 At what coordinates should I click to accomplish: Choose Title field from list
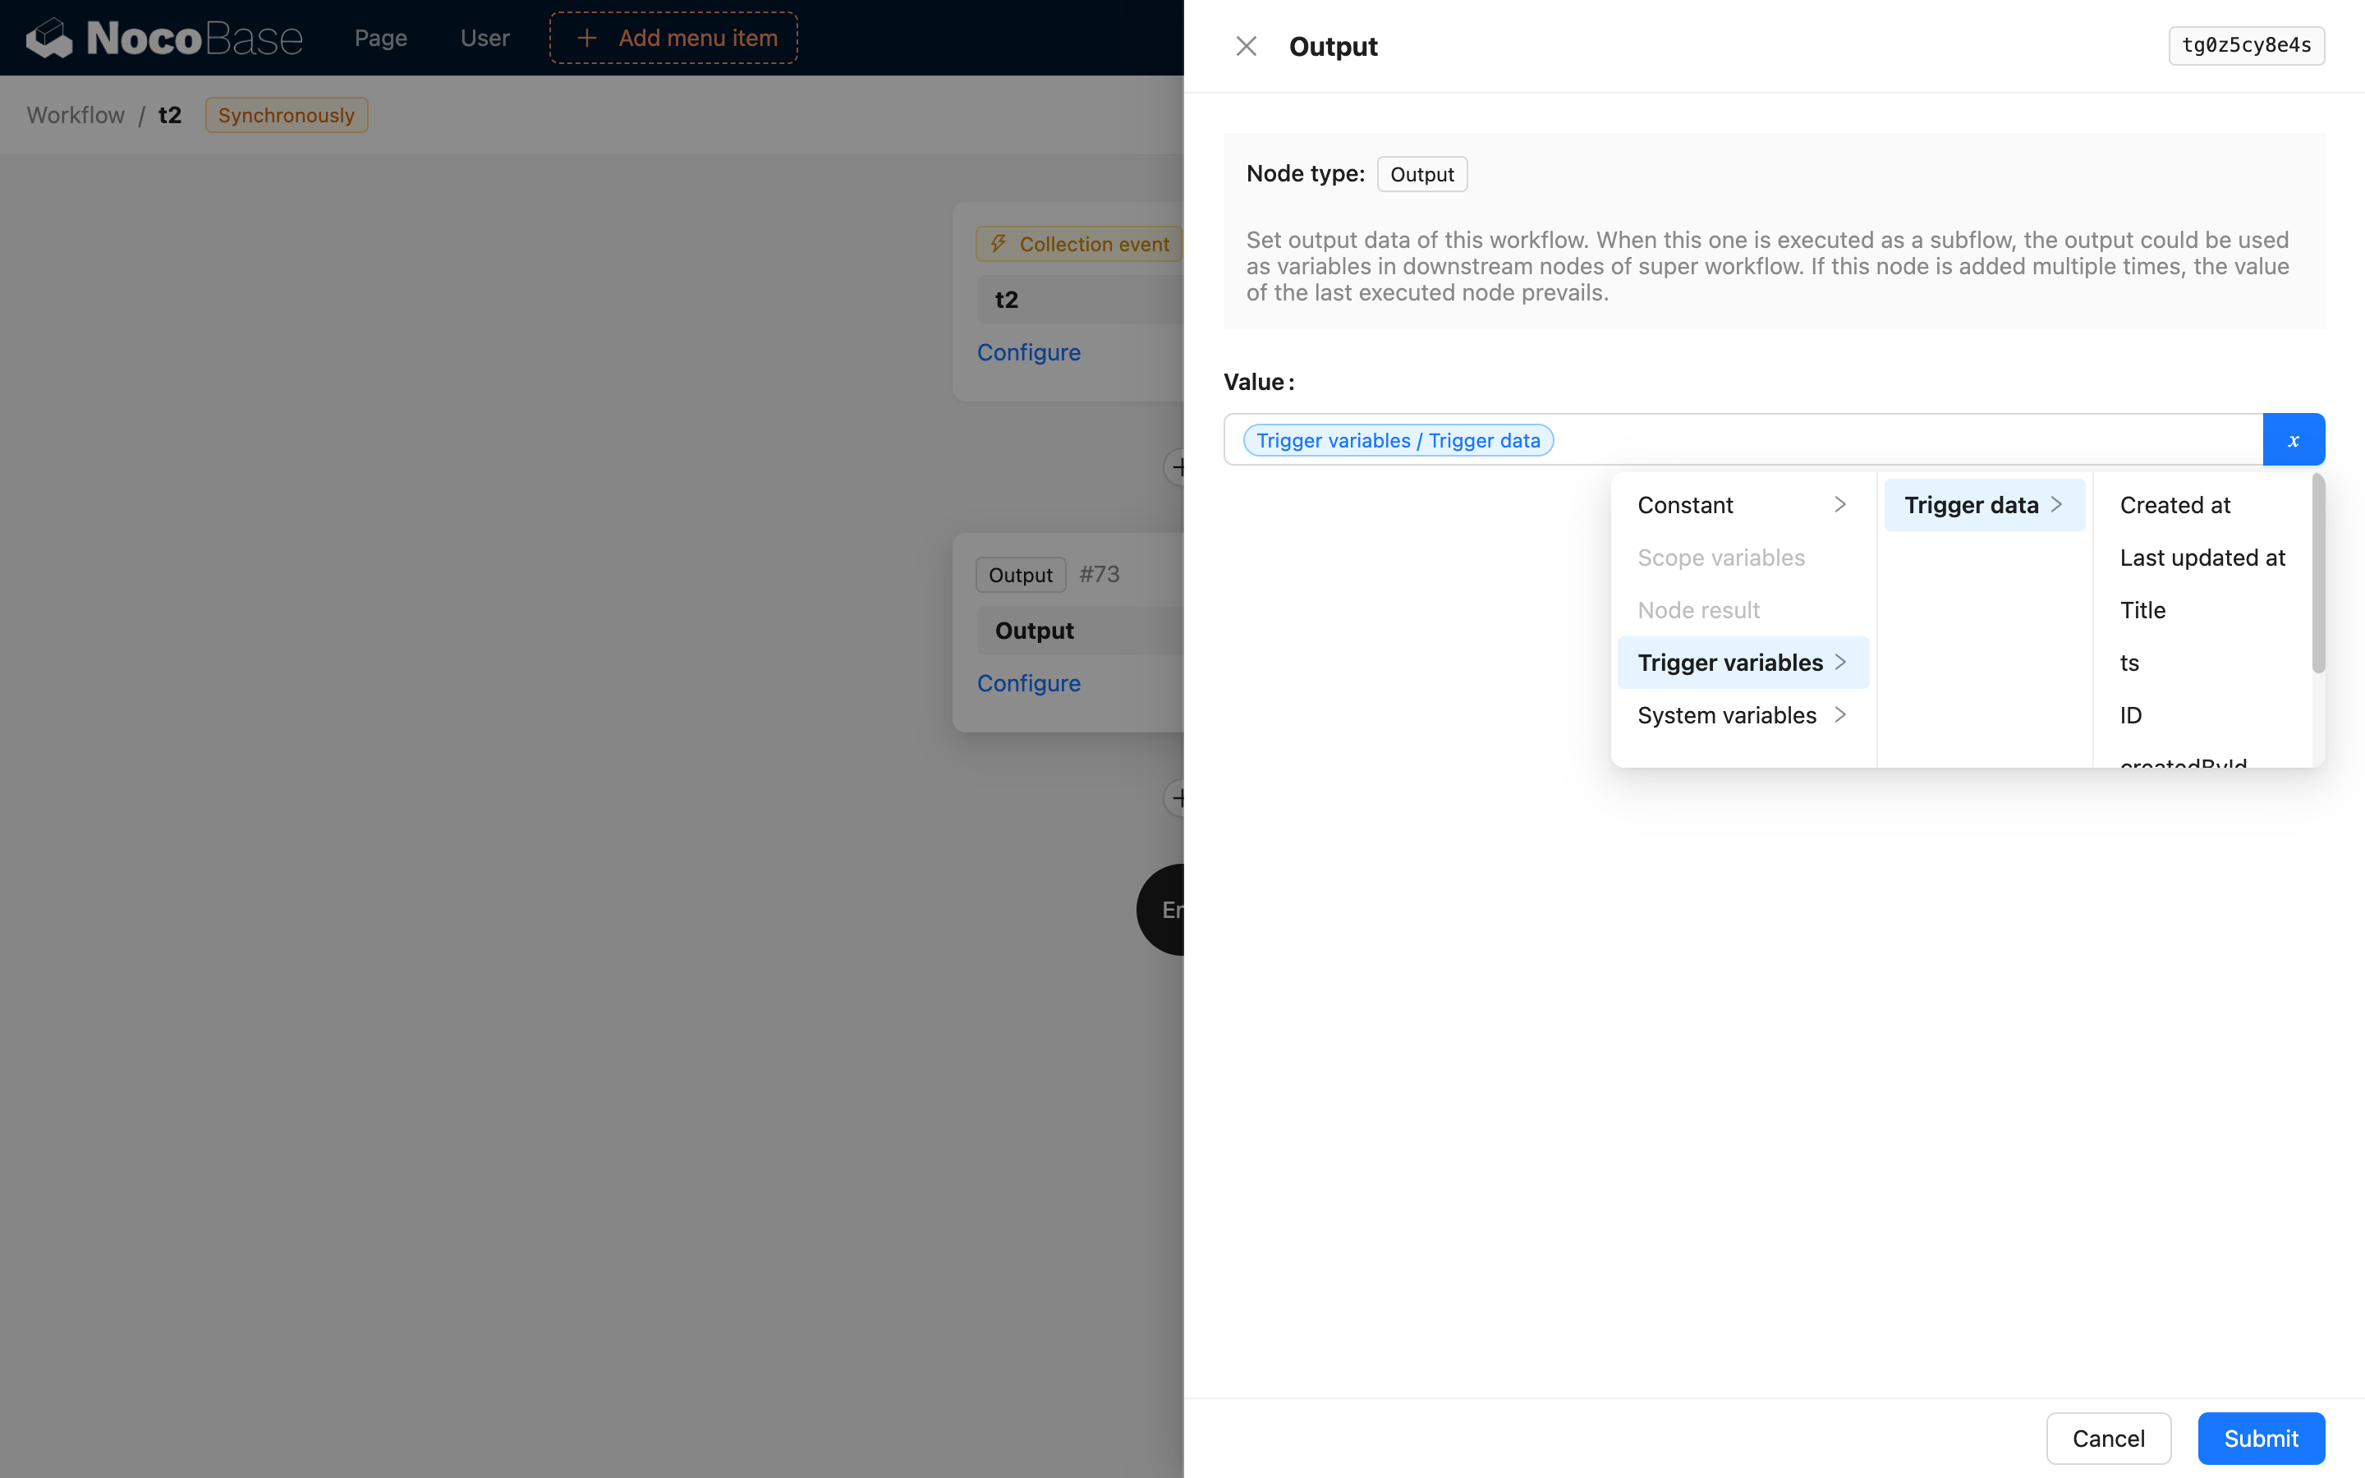[2142, 610]
